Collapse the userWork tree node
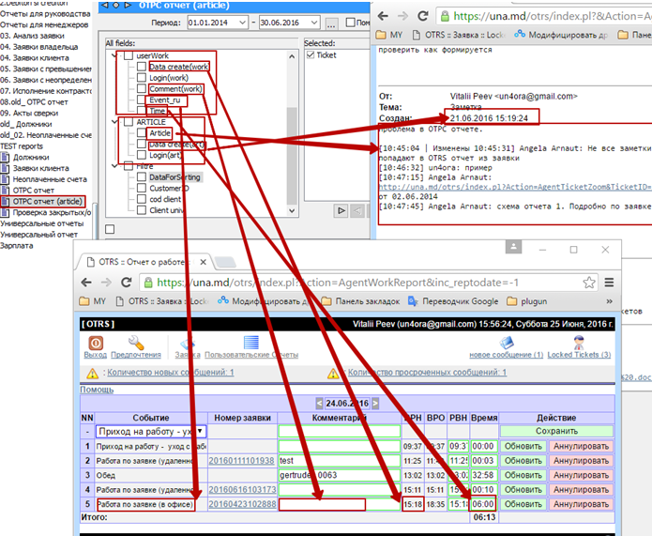 114,55
